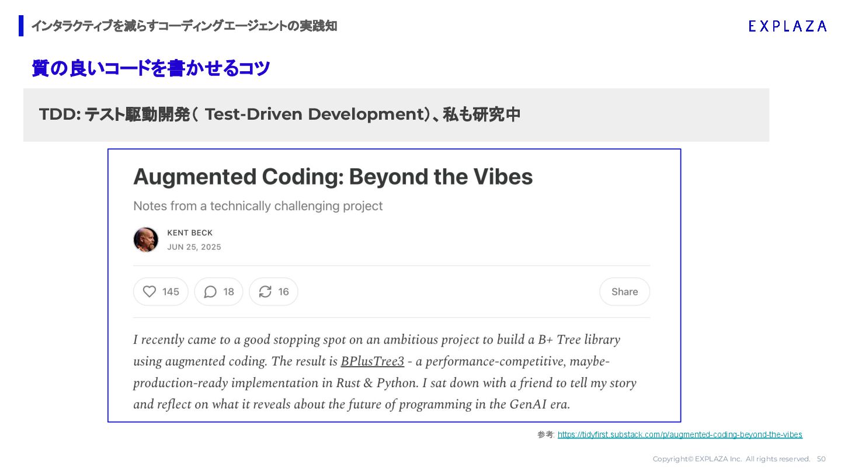Viewport: 841px width, 473px height.
Task: Open the comments button showing 18
Action: point(218,291)
